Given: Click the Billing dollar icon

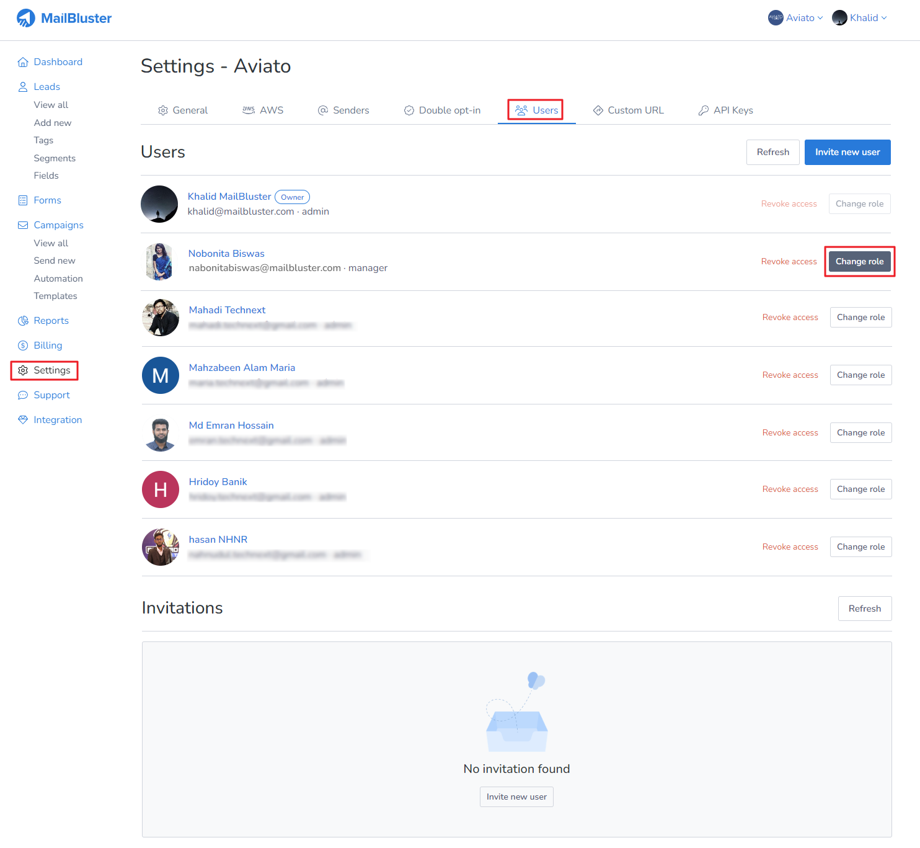Looking at the screenshot, I should click(x=23, y=346).
